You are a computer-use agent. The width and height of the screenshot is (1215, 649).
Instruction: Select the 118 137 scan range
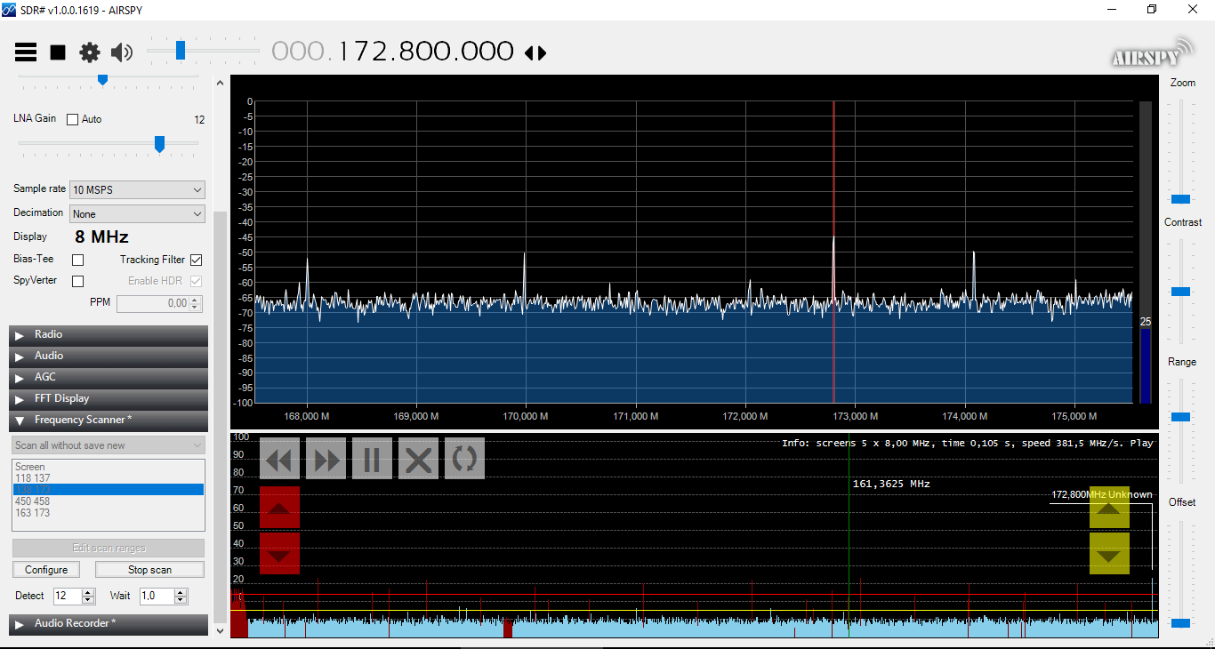coord(109,478)
